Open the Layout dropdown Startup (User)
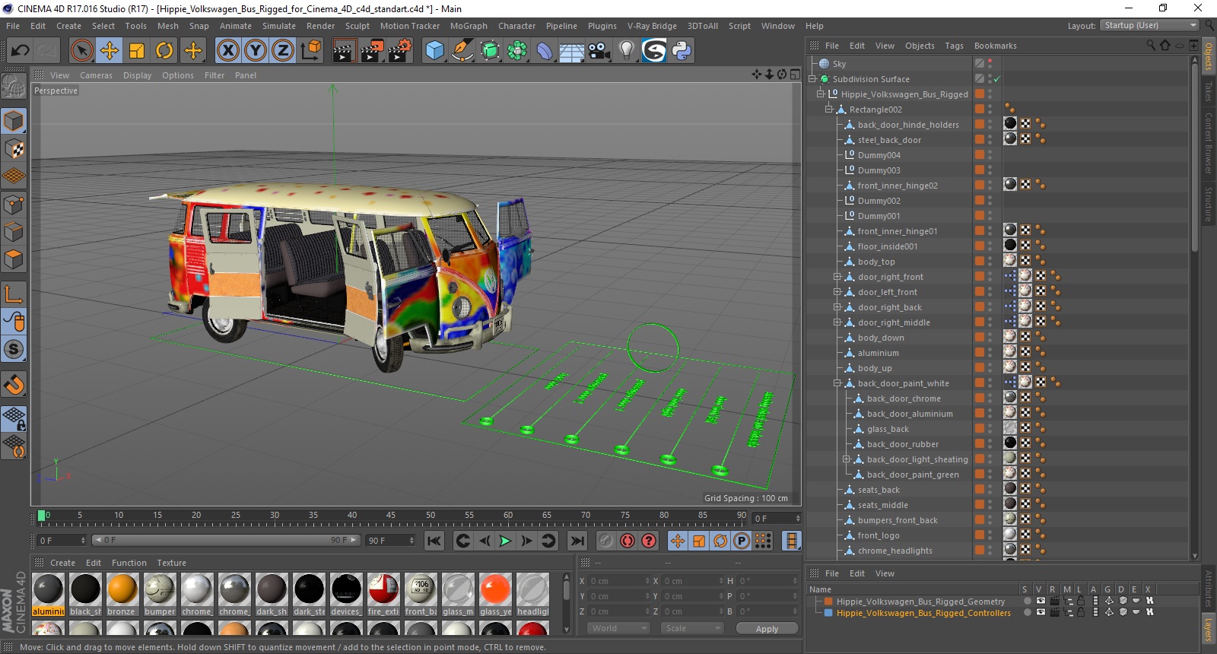Screen dimensions: 1217x654 1149,25
